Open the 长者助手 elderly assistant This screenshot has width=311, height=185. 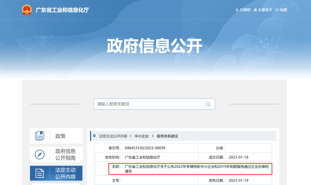(x=265, y=10)
